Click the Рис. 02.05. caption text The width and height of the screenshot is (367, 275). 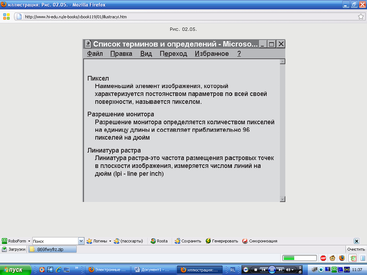pos(183,29)
